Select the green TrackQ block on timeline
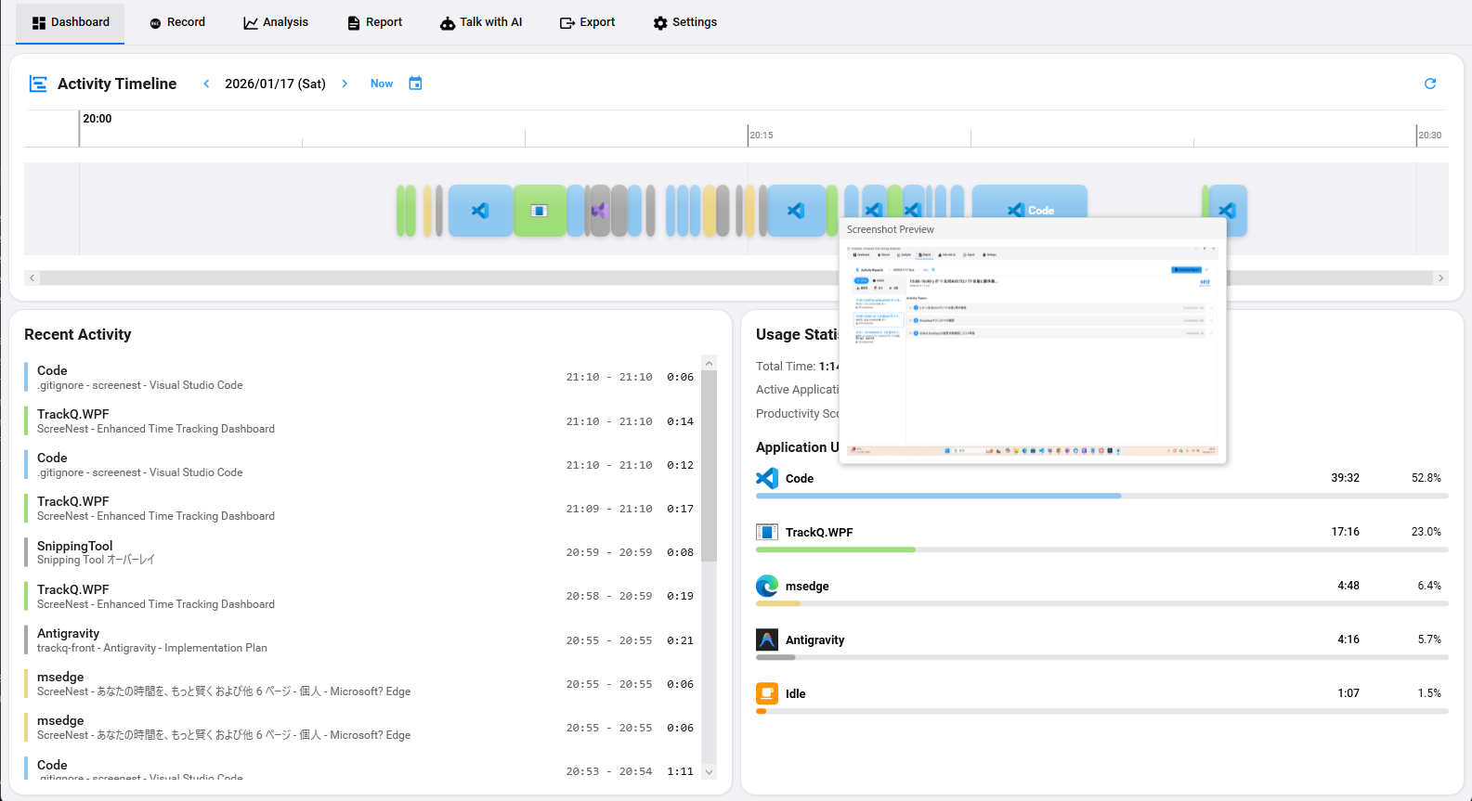The image size is (1472, 801). click(x=540, y=211)
